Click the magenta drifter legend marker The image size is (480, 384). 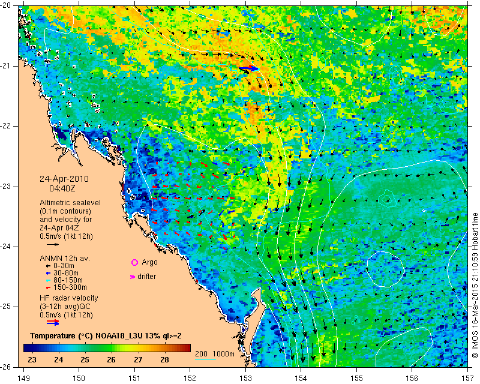pos(133,277)
